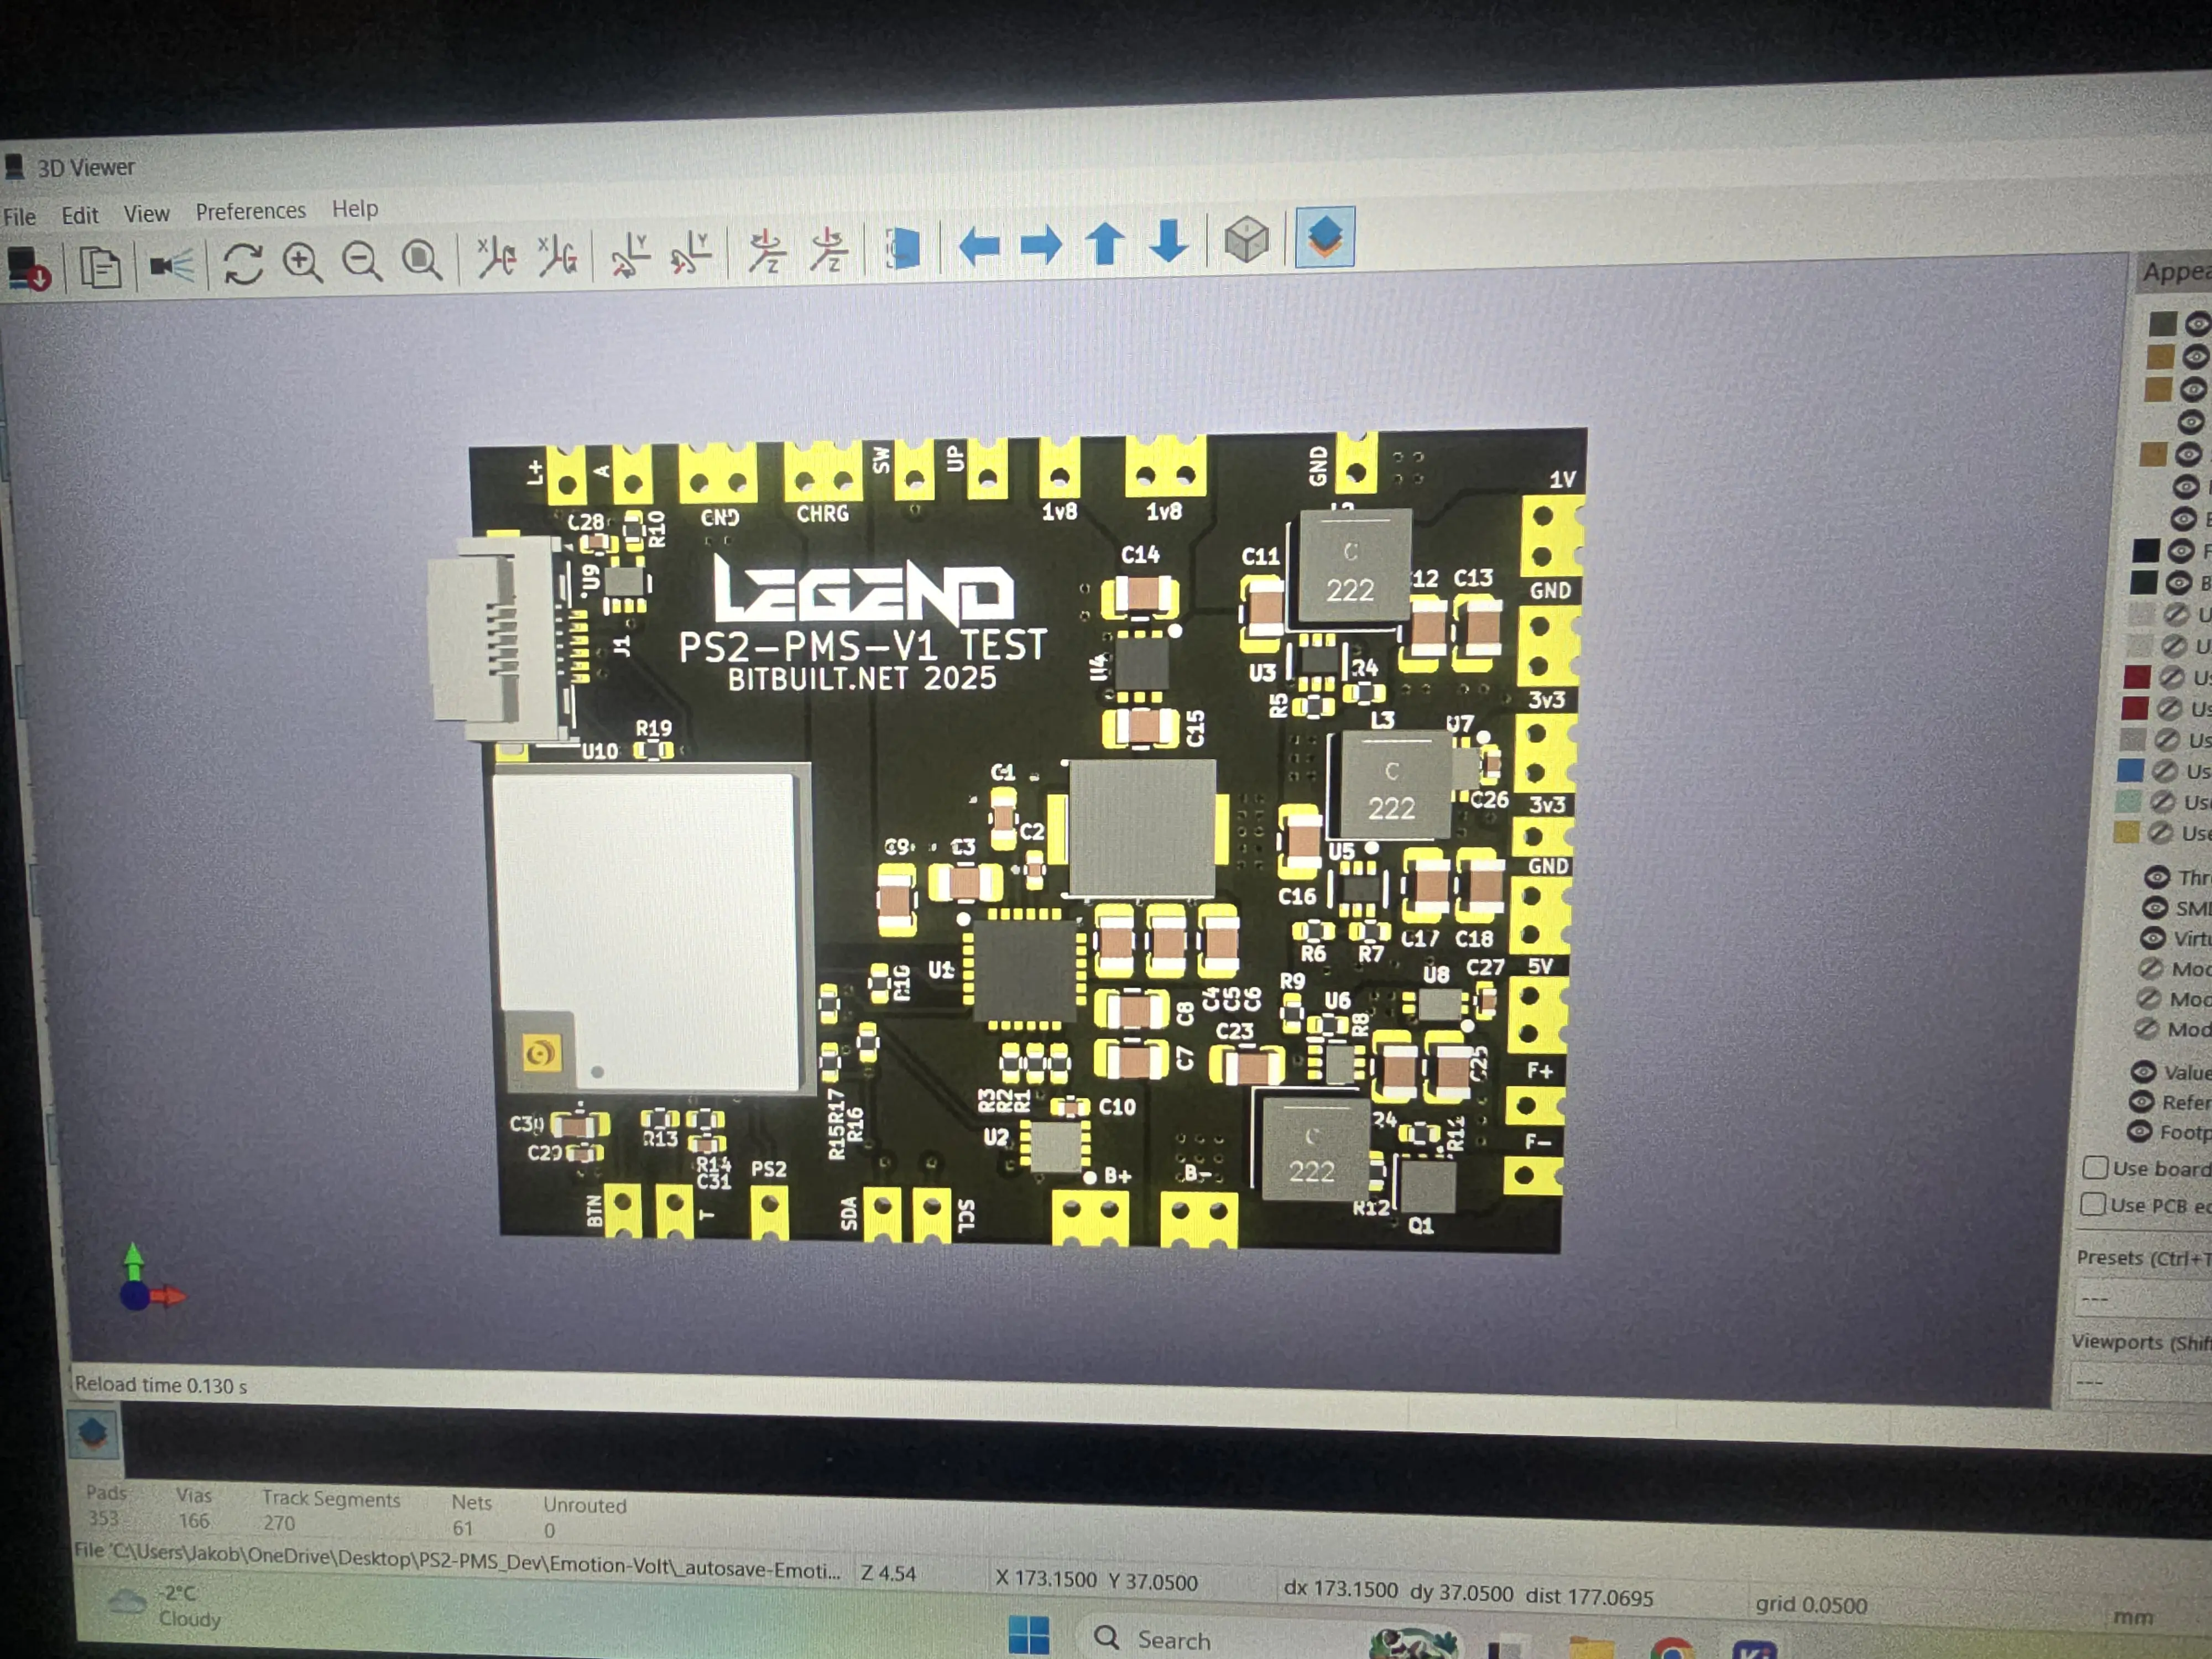Redraw the view with the refresh arrows icon

click(243, 264)
